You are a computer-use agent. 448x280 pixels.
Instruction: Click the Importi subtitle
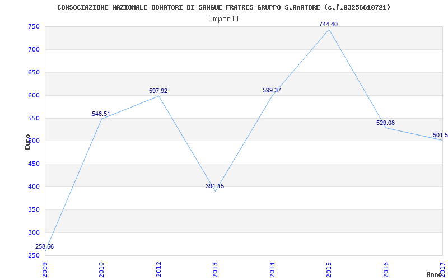pos(224,19)
